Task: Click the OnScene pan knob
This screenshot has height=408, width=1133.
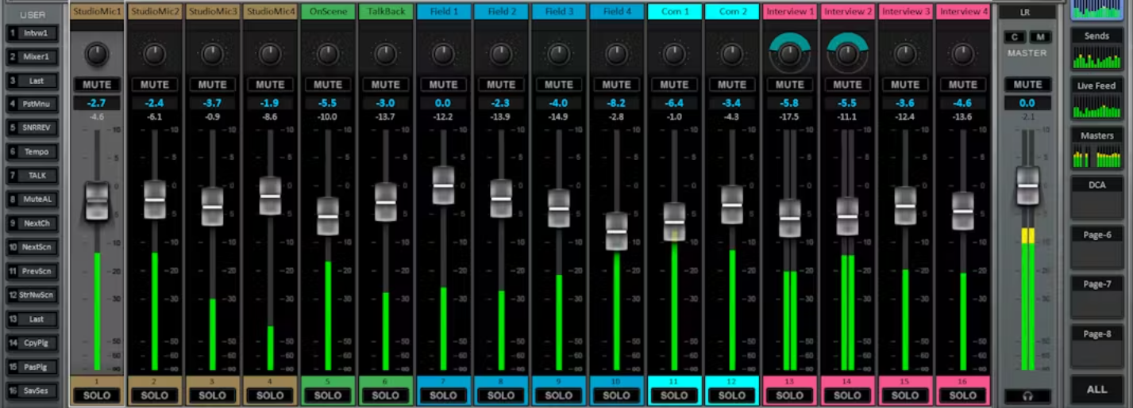Action: 328,54
